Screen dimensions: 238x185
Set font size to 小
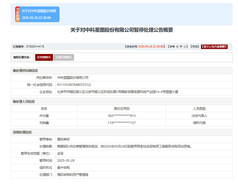point(185,47)
